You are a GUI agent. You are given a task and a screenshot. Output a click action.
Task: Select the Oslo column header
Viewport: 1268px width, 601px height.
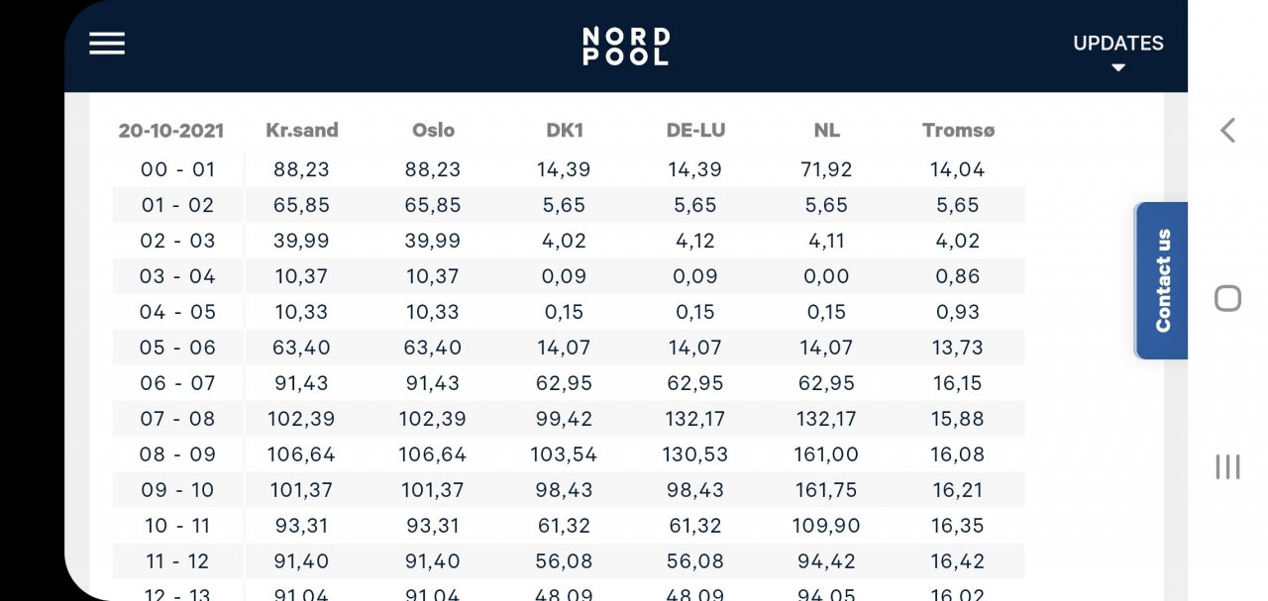pyautogui.click(x=433, y=130)
